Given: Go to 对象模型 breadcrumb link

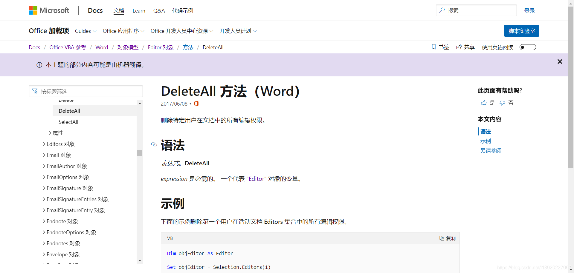Looking at the screenshot, I should tap(128, 47).
